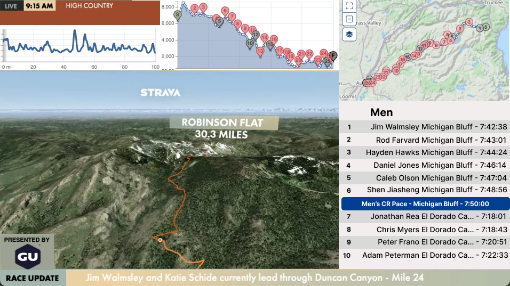This screenshot has width=510, height=286.
Task: Zoom out the map with minus button
Action: [349, 19]
